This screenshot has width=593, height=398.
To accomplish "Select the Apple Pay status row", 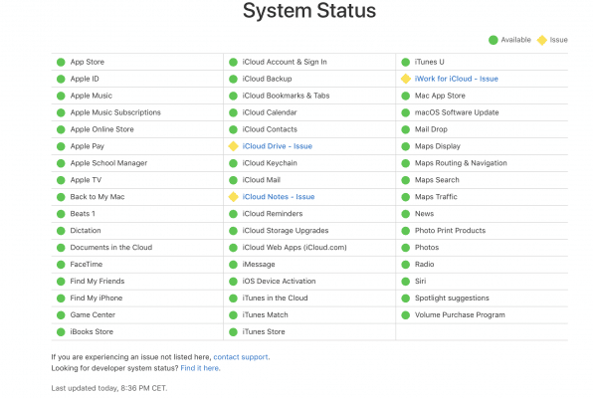I will 137,146.
